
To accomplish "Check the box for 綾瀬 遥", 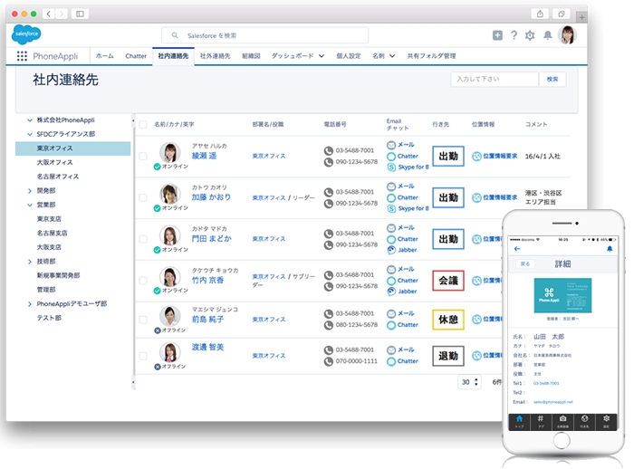I will pyautogui.click(x=143, y=156).
